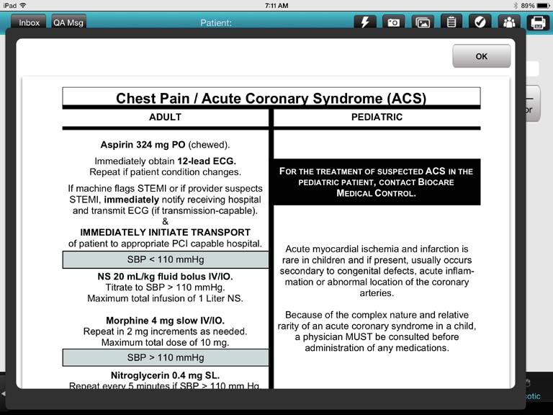Tap the battery indicator in status bar
The width and height of the screenshot is (553, 415).
[543, 6]
